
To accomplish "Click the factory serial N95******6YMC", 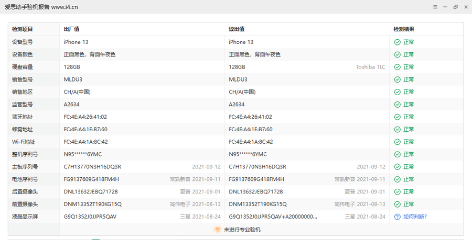I will coord(82,154).
